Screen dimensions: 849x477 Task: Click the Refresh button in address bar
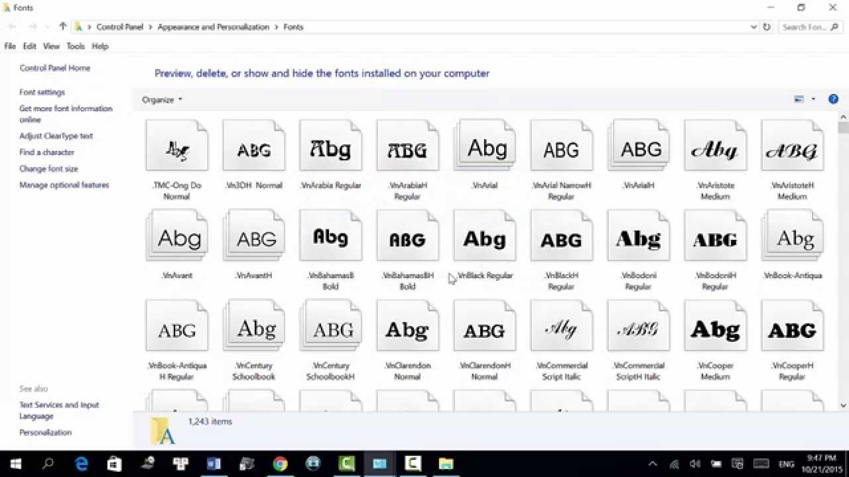767,27
